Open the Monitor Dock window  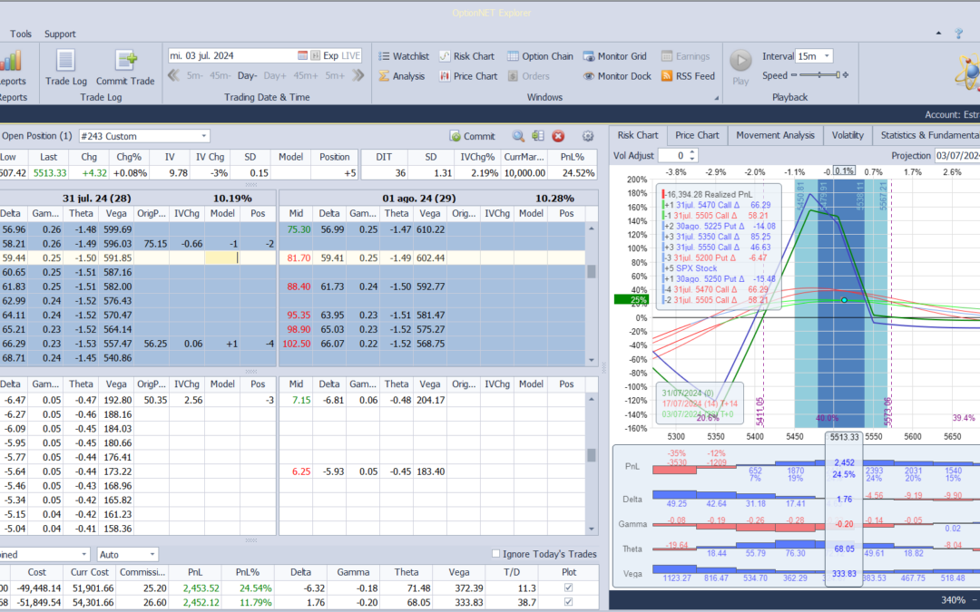(x=617, y=76)
